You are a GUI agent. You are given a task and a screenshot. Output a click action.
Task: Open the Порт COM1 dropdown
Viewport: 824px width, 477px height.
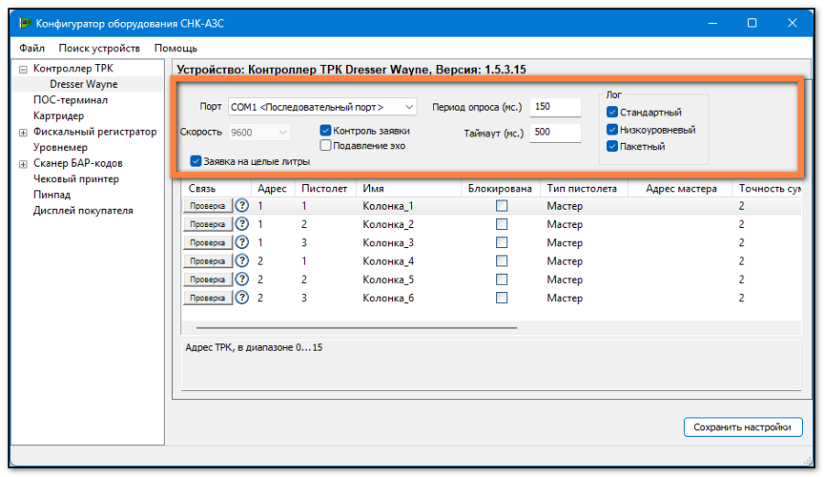coord(321,107)
